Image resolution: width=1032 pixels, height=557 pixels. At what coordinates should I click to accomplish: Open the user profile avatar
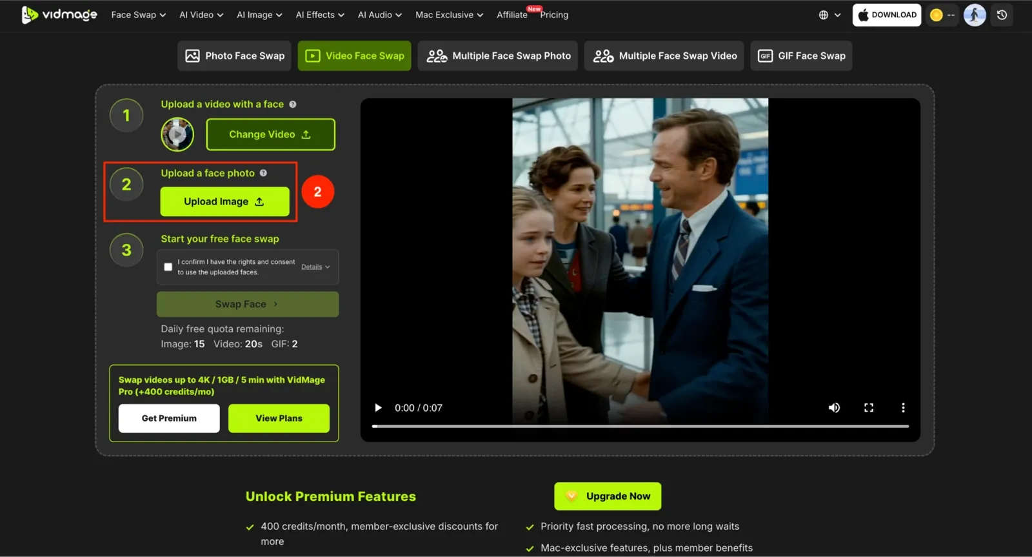click(975, 15)
